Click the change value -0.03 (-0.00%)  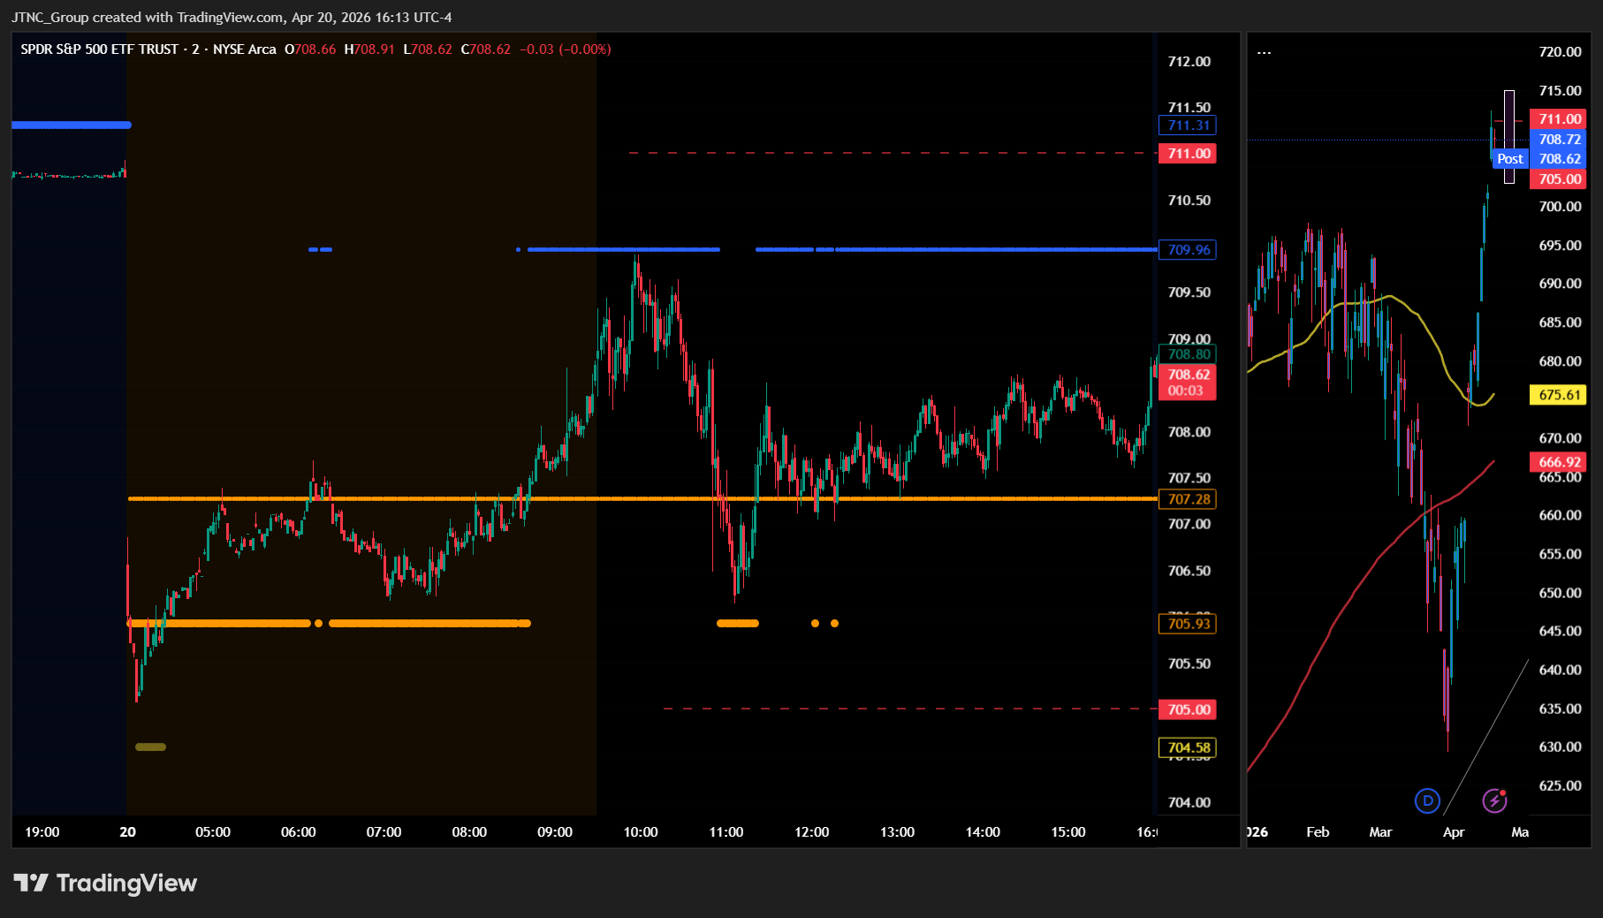coord(566,49)
